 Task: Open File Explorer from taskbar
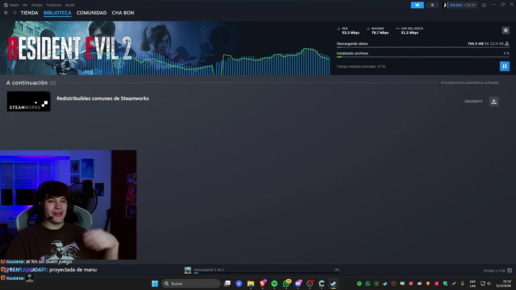251,284
